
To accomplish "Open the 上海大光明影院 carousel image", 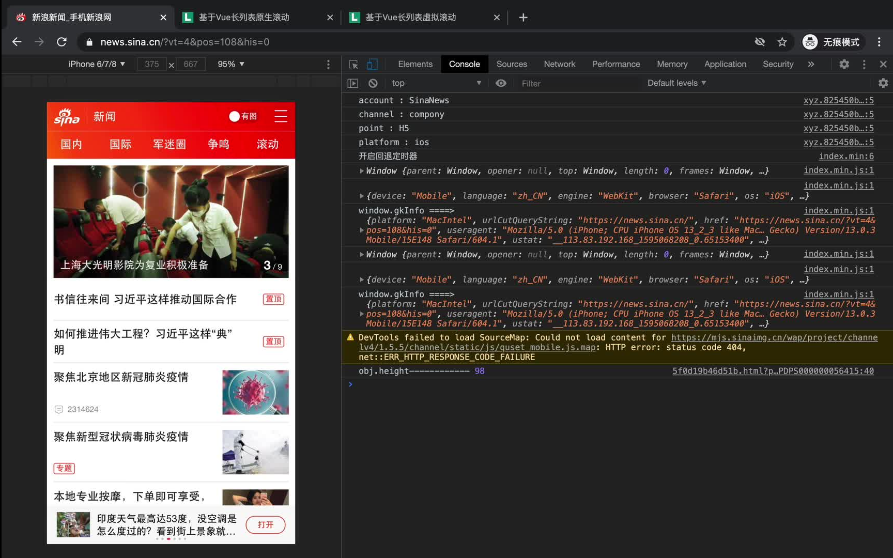I will pos(171,222).
